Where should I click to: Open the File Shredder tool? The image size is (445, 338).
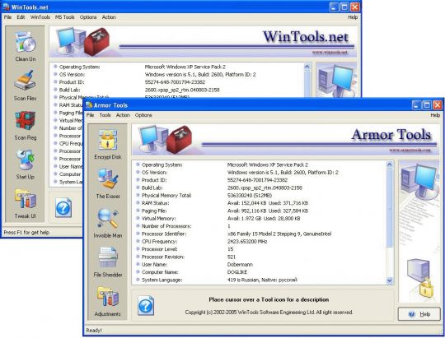coord(108,262)
